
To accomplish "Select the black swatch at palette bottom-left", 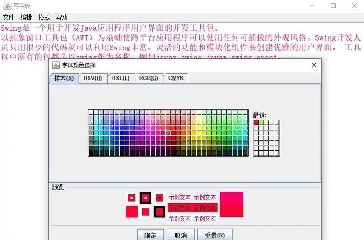I will [91, 153].
